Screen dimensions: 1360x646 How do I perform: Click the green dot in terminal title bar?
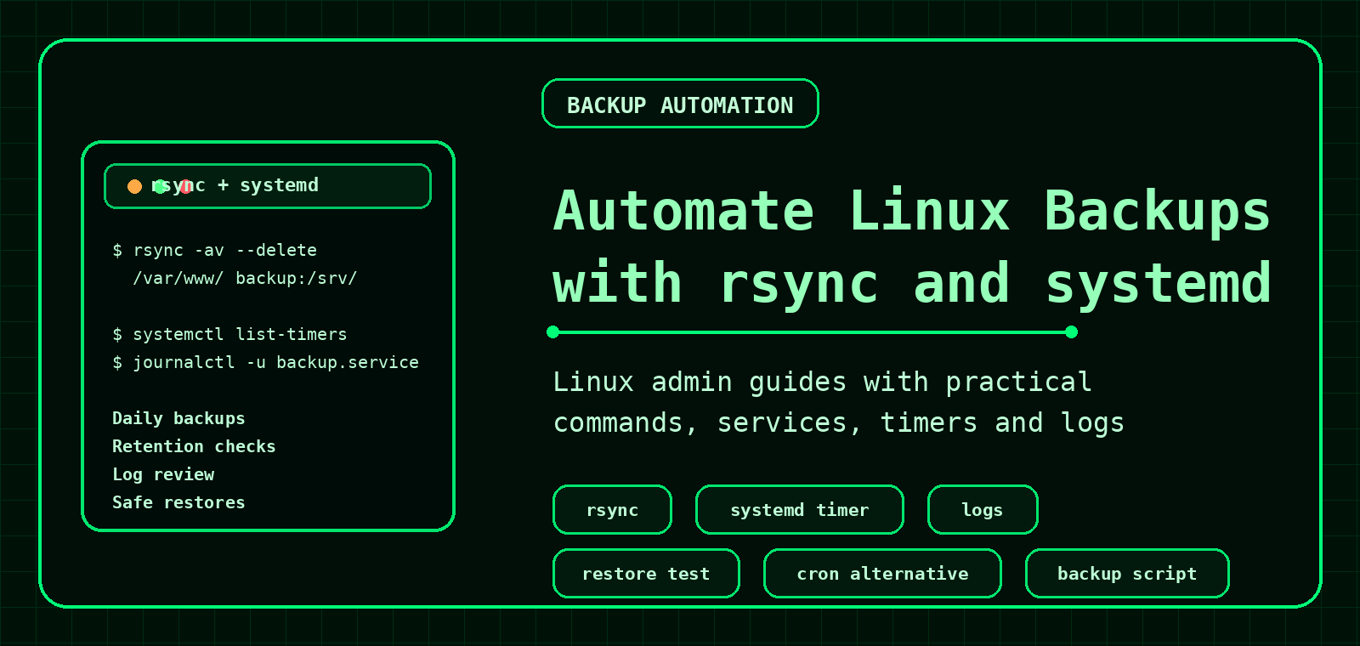pos(160,186)
